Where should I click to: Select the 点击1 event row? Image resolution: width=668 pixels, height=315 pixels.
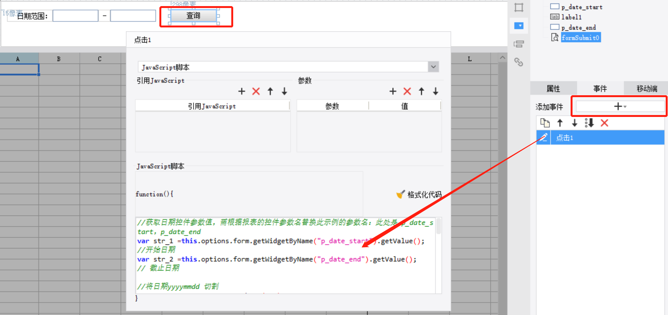[x=600, y=138]
